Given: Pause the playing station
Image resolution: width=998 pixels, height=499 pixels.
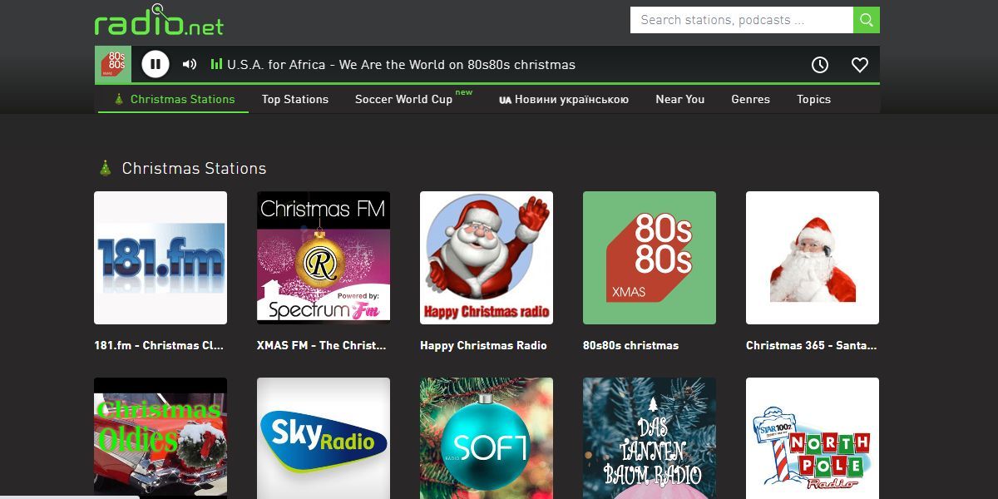Looking at the screenshot, I should coord(156,64).
